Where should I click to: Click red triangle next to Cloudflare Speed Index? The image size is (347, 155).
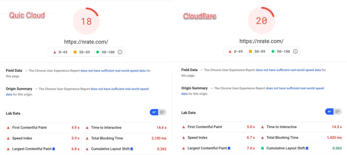point(183,137)
